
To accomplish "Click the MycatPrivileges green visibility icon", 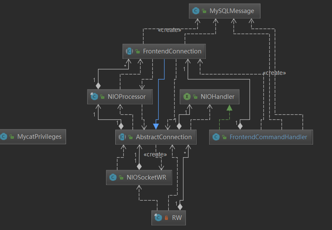I will pyautogui.click(x=12, y=137).
